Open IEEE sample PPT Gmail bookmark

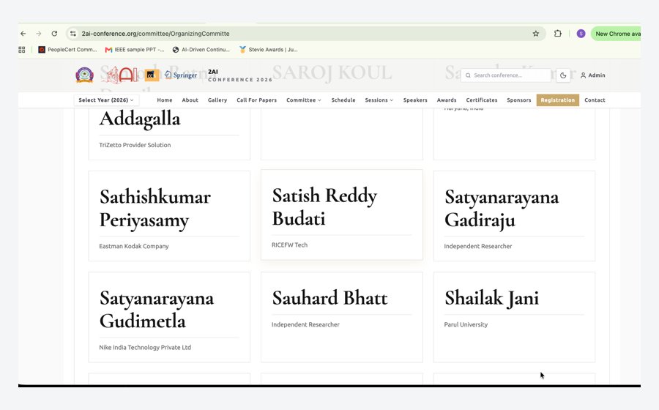135,50
